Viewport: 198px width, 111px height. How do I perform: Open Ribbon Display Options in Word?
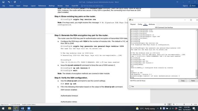177,2
